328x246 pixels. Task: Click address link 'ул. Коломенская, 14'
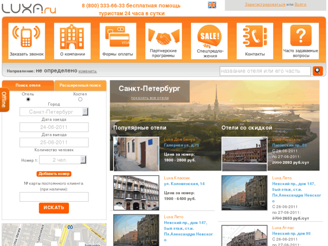point(184,184)
